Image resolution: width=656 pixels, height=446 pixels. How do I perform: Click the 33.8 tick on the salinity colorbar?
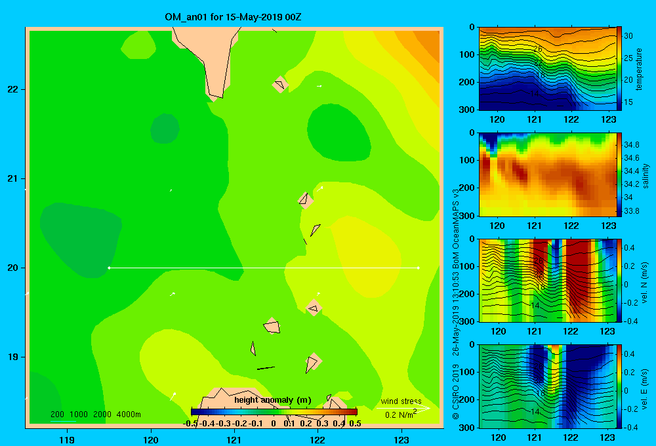coord(631,211)
